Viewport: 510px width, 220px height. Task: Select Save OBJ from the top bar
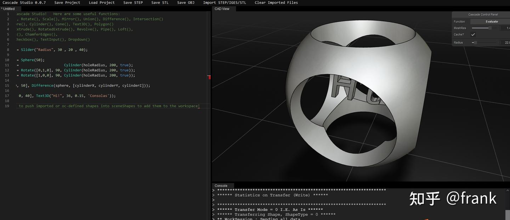[186, 2]
